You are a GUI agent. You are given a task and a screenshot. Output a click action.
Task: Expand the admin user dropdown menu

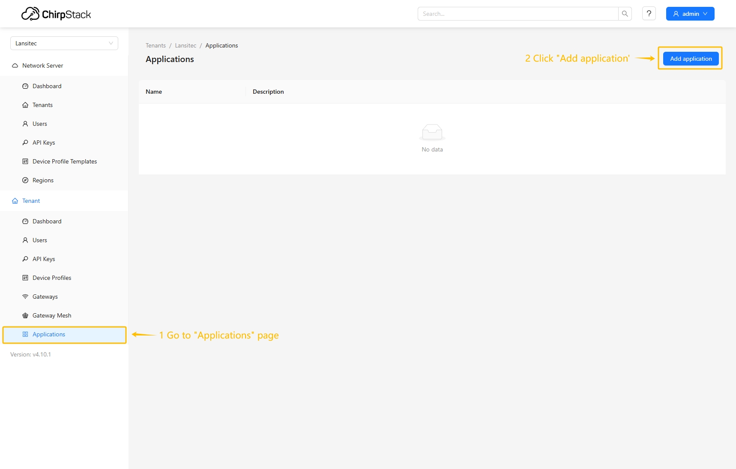[690, 14]
